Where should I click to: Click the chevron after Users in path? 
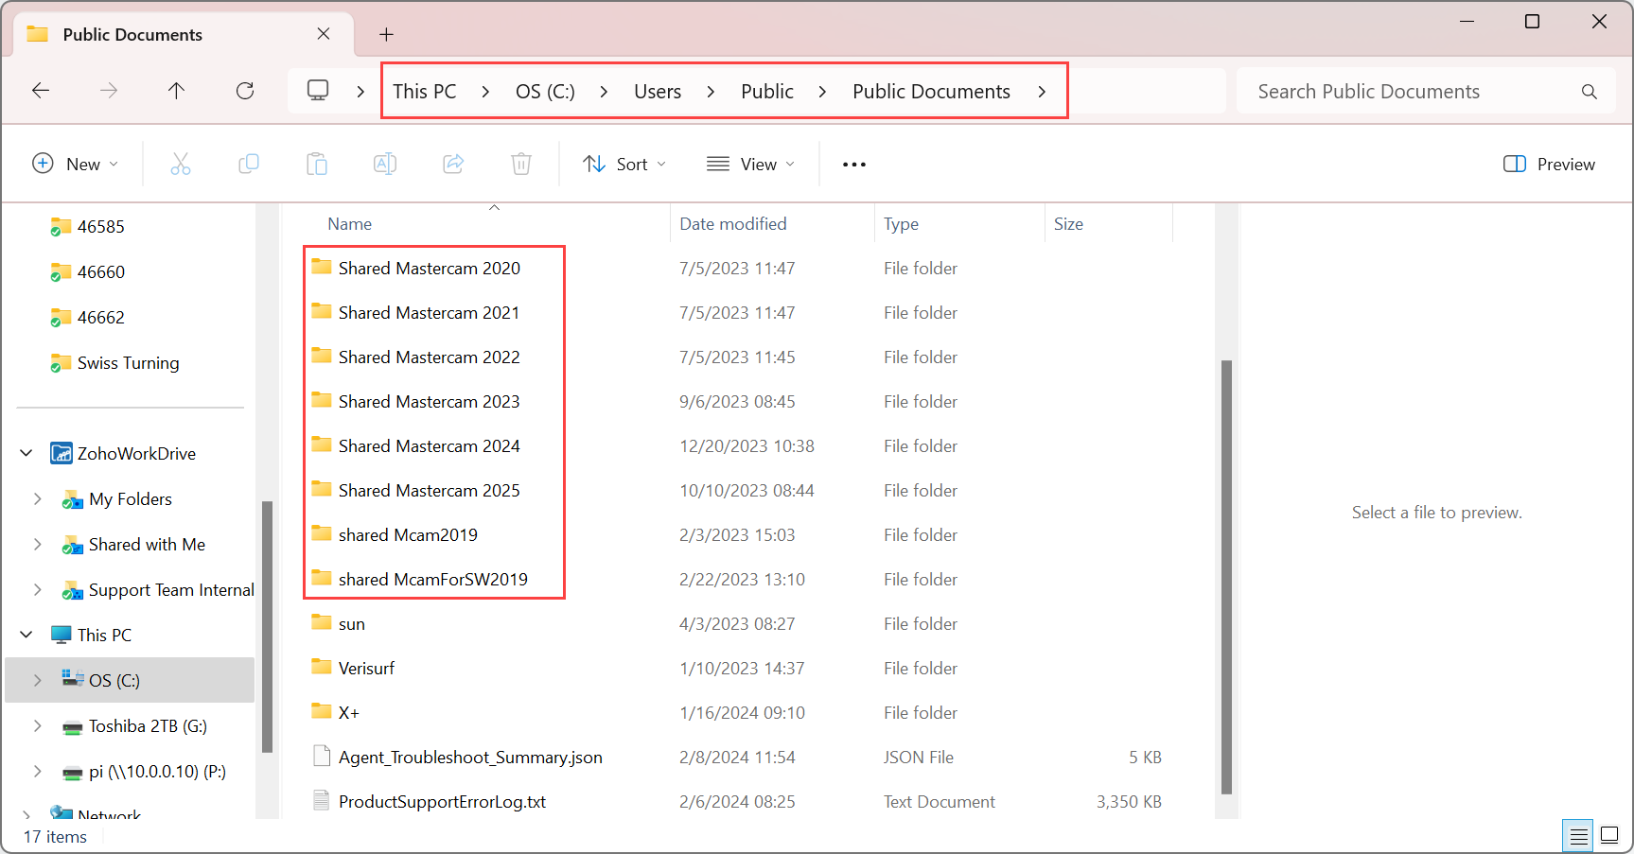tap(711, 92)
